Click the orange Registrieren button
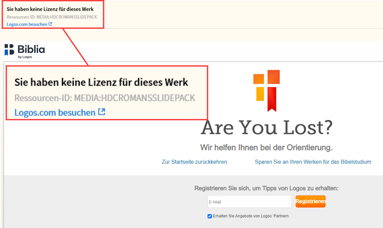This screenshot has width=383, height=228. click(x=311, y=201)
